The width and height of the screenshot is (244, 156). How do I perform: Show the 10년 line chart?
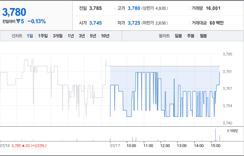coord(105,36)
